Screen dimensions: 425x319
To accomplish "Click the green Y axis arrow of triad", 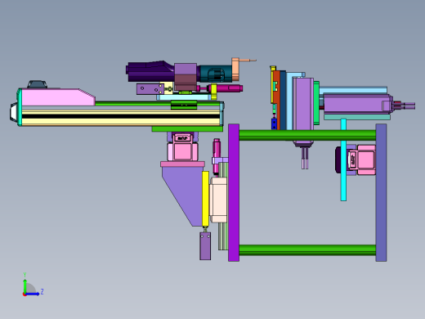I will pyautogui.click(x=25, y=285).
